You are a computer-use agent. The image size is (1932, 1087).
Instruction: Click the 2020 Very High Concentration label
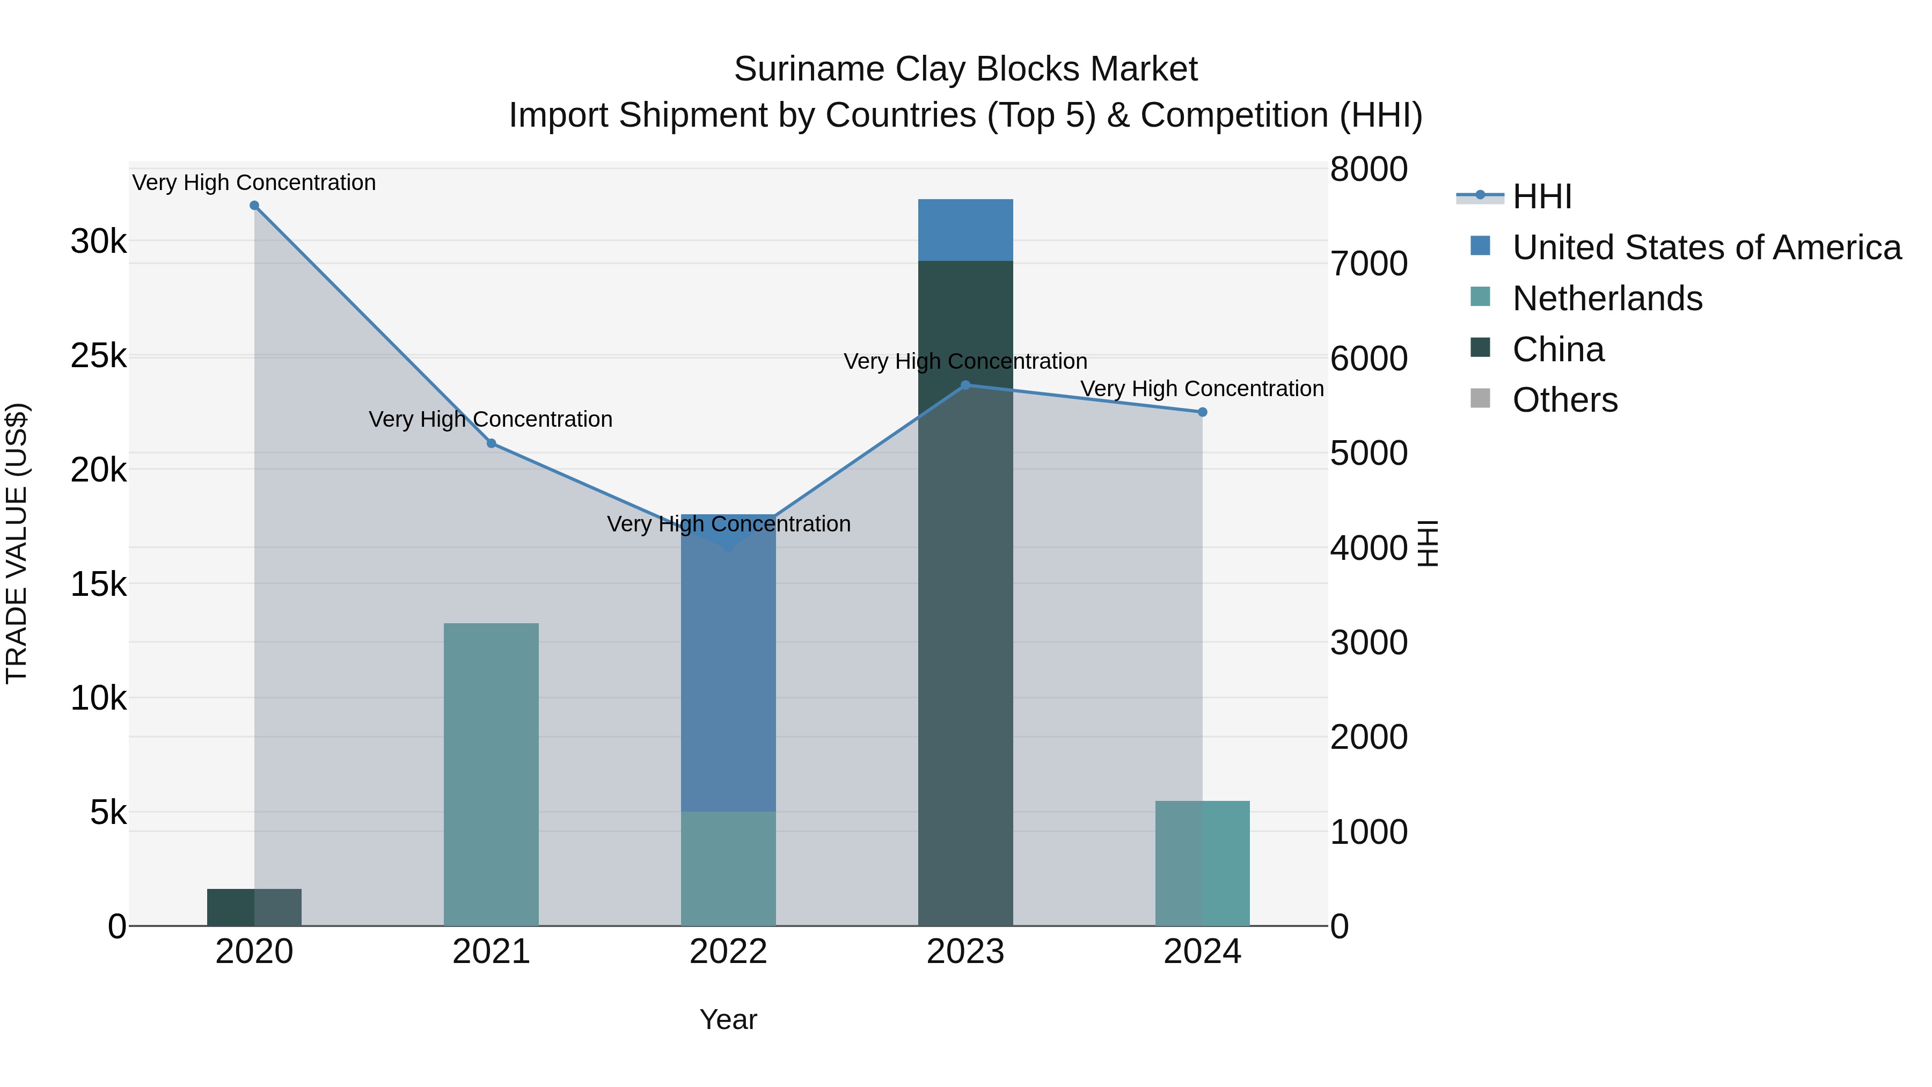click(254, 183)
